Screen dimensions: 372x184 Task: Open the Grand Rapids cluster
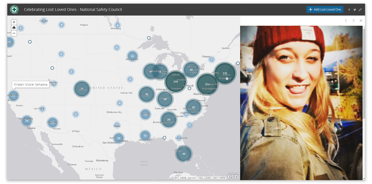click(160, 71)
